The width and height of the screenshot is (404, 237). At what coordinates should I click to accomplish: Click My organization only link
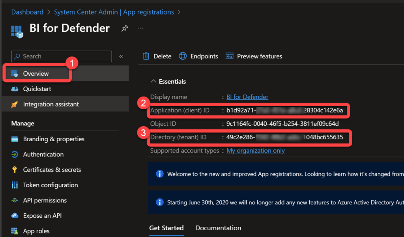[255, 151]
